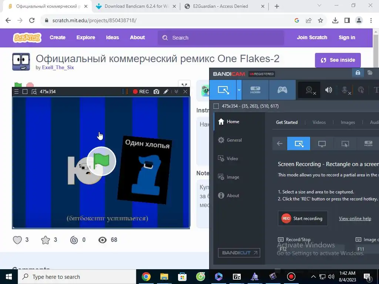Love the project with heart icon
379x284 pixels.
(17, 240)
